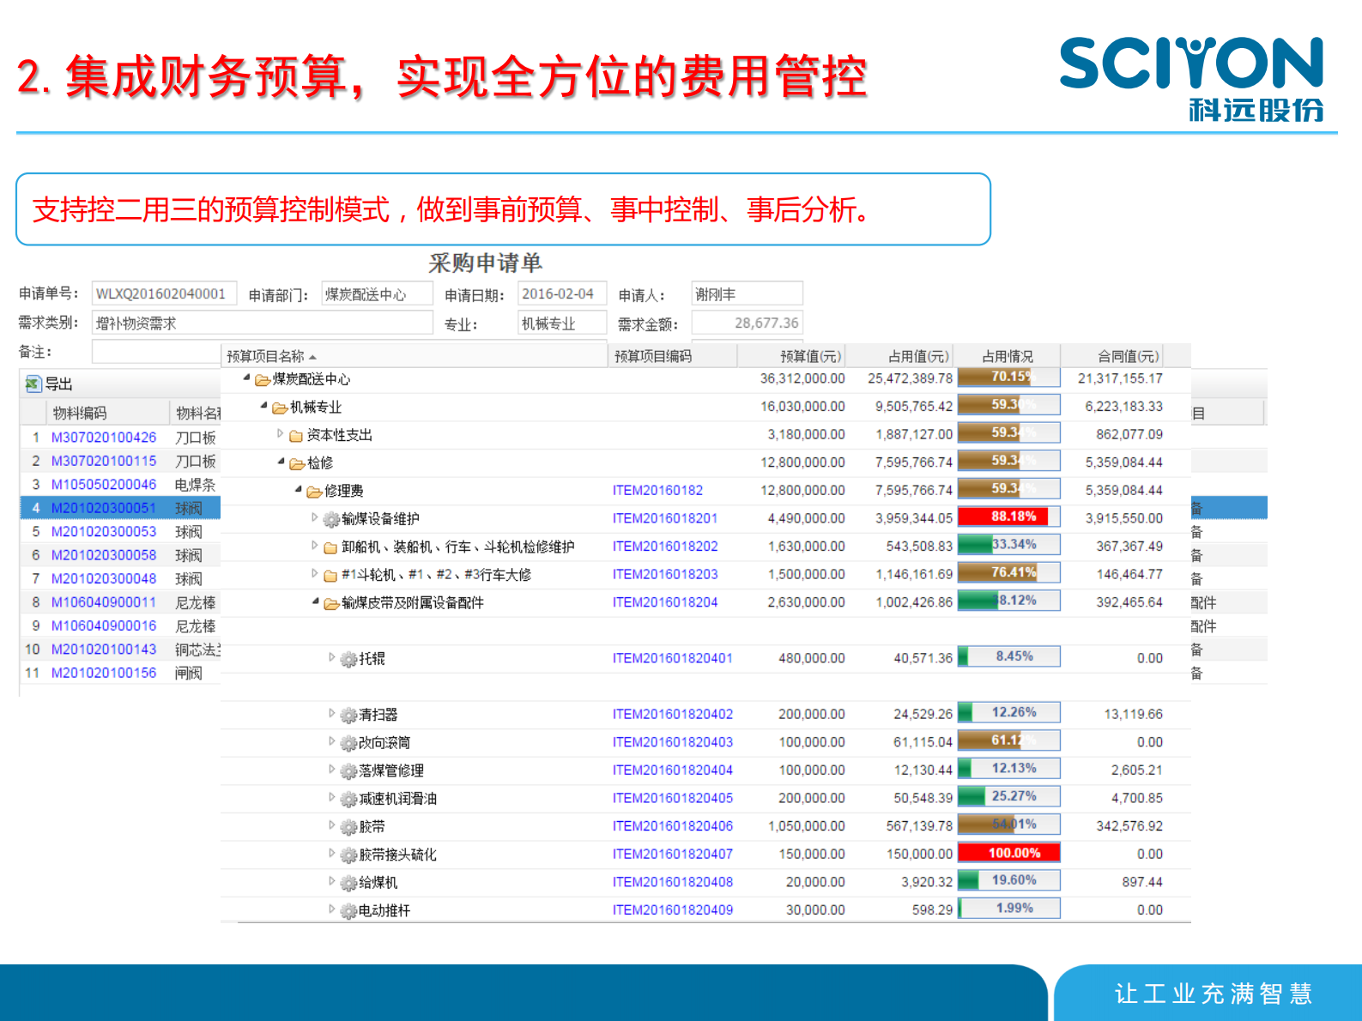Click the gear icon of 电动推杆
1362x1021 pixels.
348,910
